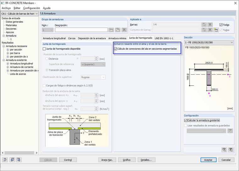Copy reinforcement group icon
Image resolution: width=239 pixels, height=171 pixels.
click(x=118, y=30)
